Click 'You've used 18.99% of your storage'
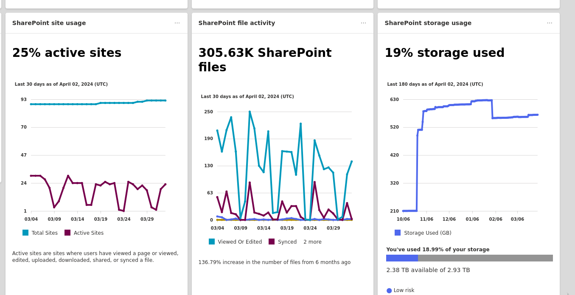Screen dimensions: 575x295 (438, 250)
